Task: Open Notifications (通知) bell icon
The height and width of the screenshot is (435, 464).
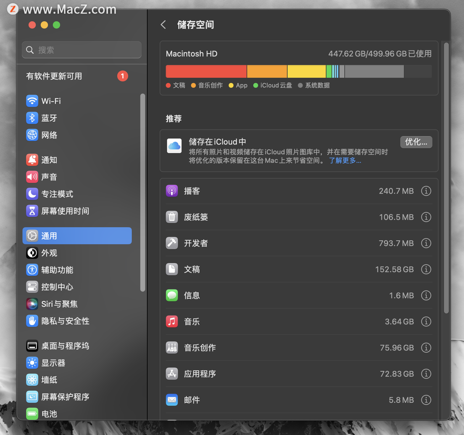Action: [32, 160]
